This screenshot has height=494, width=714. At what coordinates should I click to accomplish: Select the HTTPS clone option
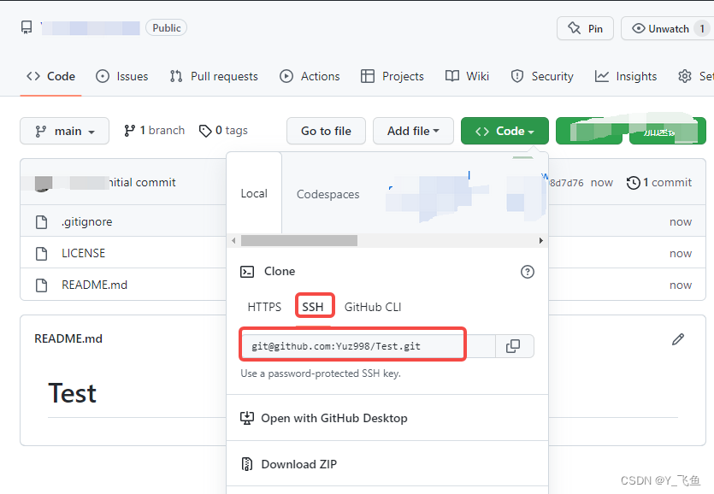pos(264,307)
